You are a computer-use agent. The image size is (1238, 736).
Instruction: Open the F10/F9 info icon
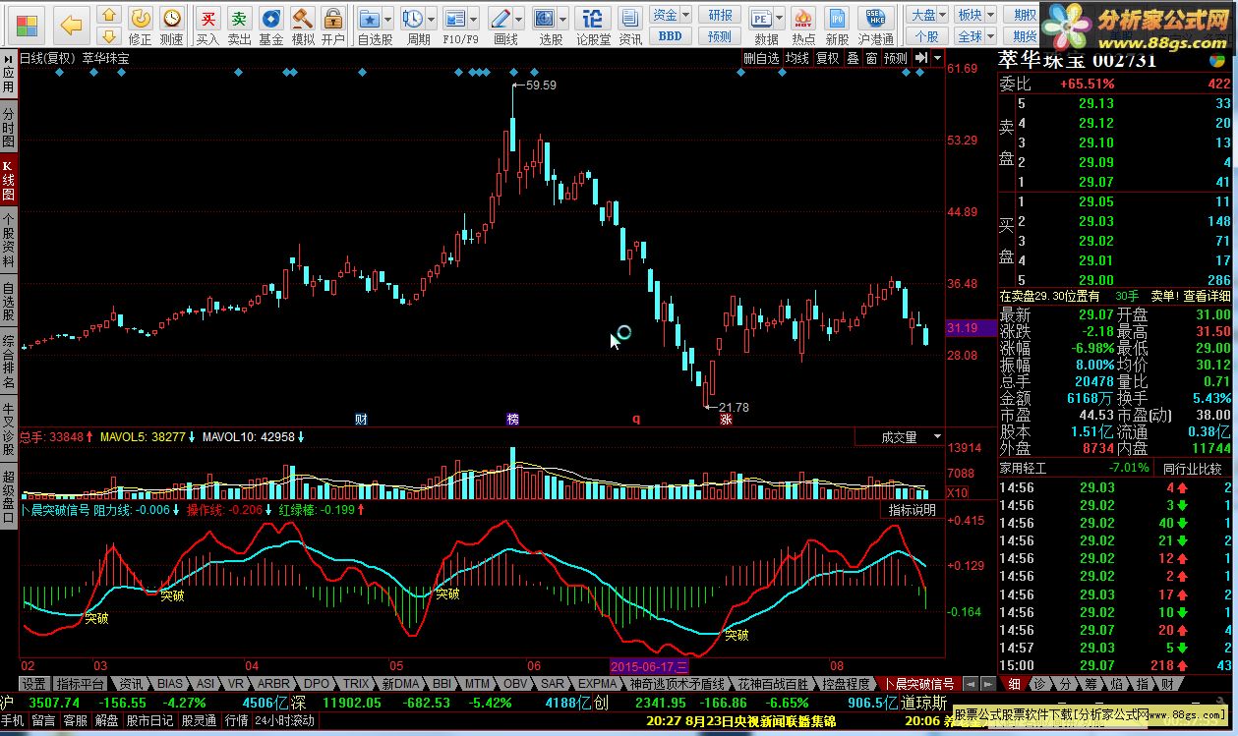click(x=454, y=19)
